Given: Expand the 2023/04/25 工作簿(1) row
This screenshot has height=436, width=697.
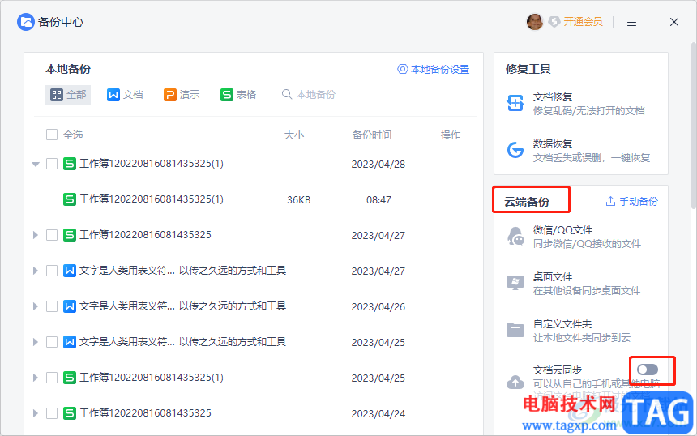Looking at the screenshot, I should coord(36,378).
